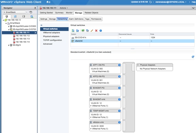196x133 pixels.
Task: Select the SS-CVD-N1k switch row
Action: [132, 38]
